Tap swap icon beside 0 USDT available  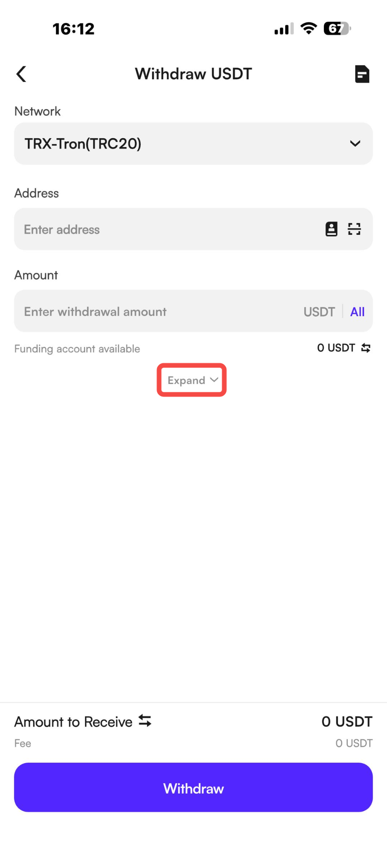pyautogui.click(x=366, y=348)
